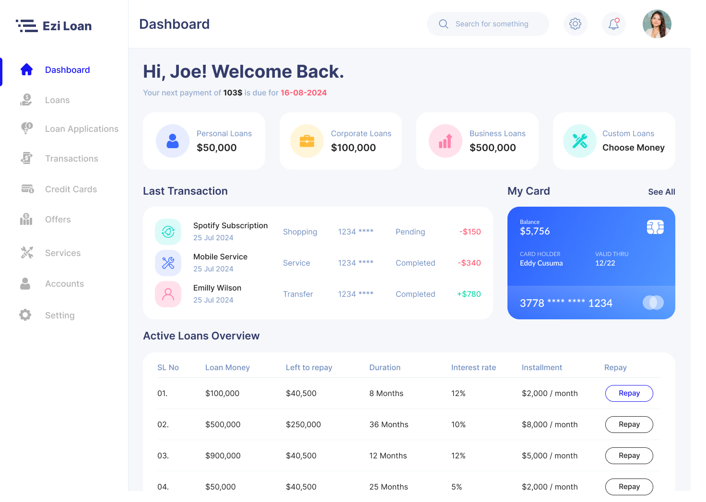Open the Custom Loans Choose Money card
This screenshot has width=706, height=502.
(614, 140)
